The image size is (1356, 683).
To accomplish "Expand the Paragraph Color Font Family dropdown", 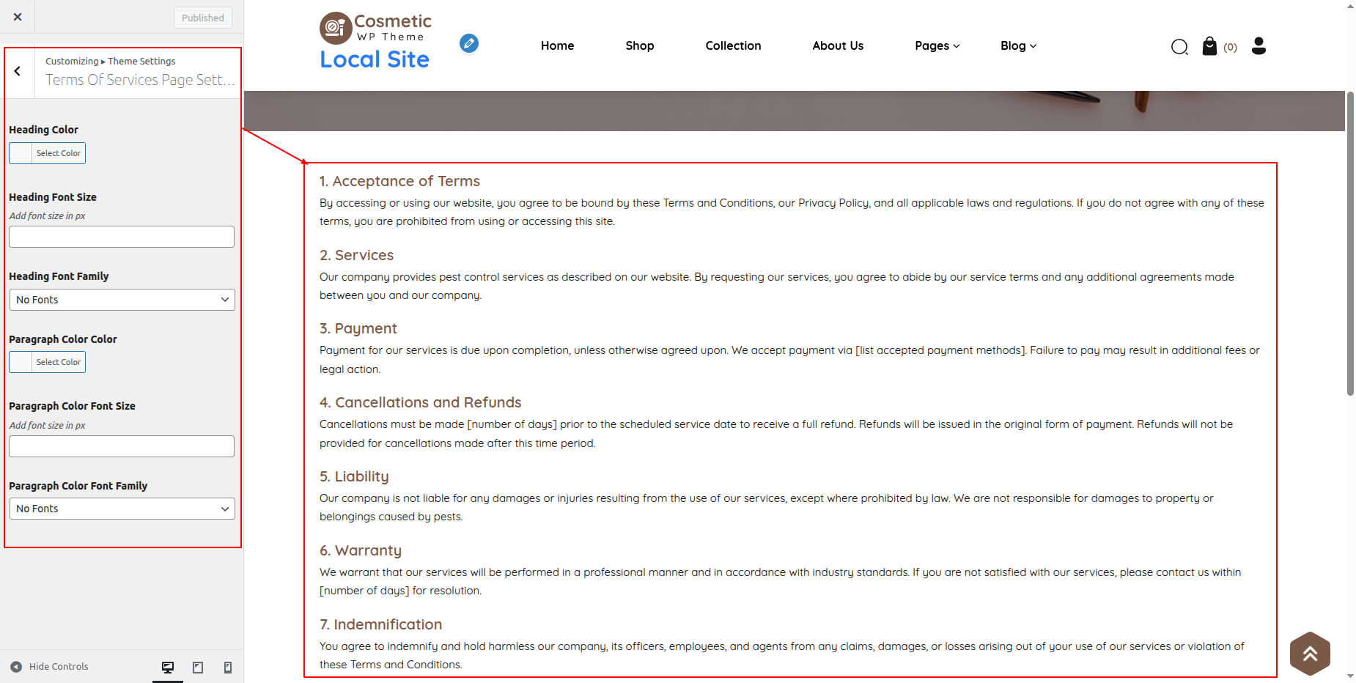I will point(122,509).
